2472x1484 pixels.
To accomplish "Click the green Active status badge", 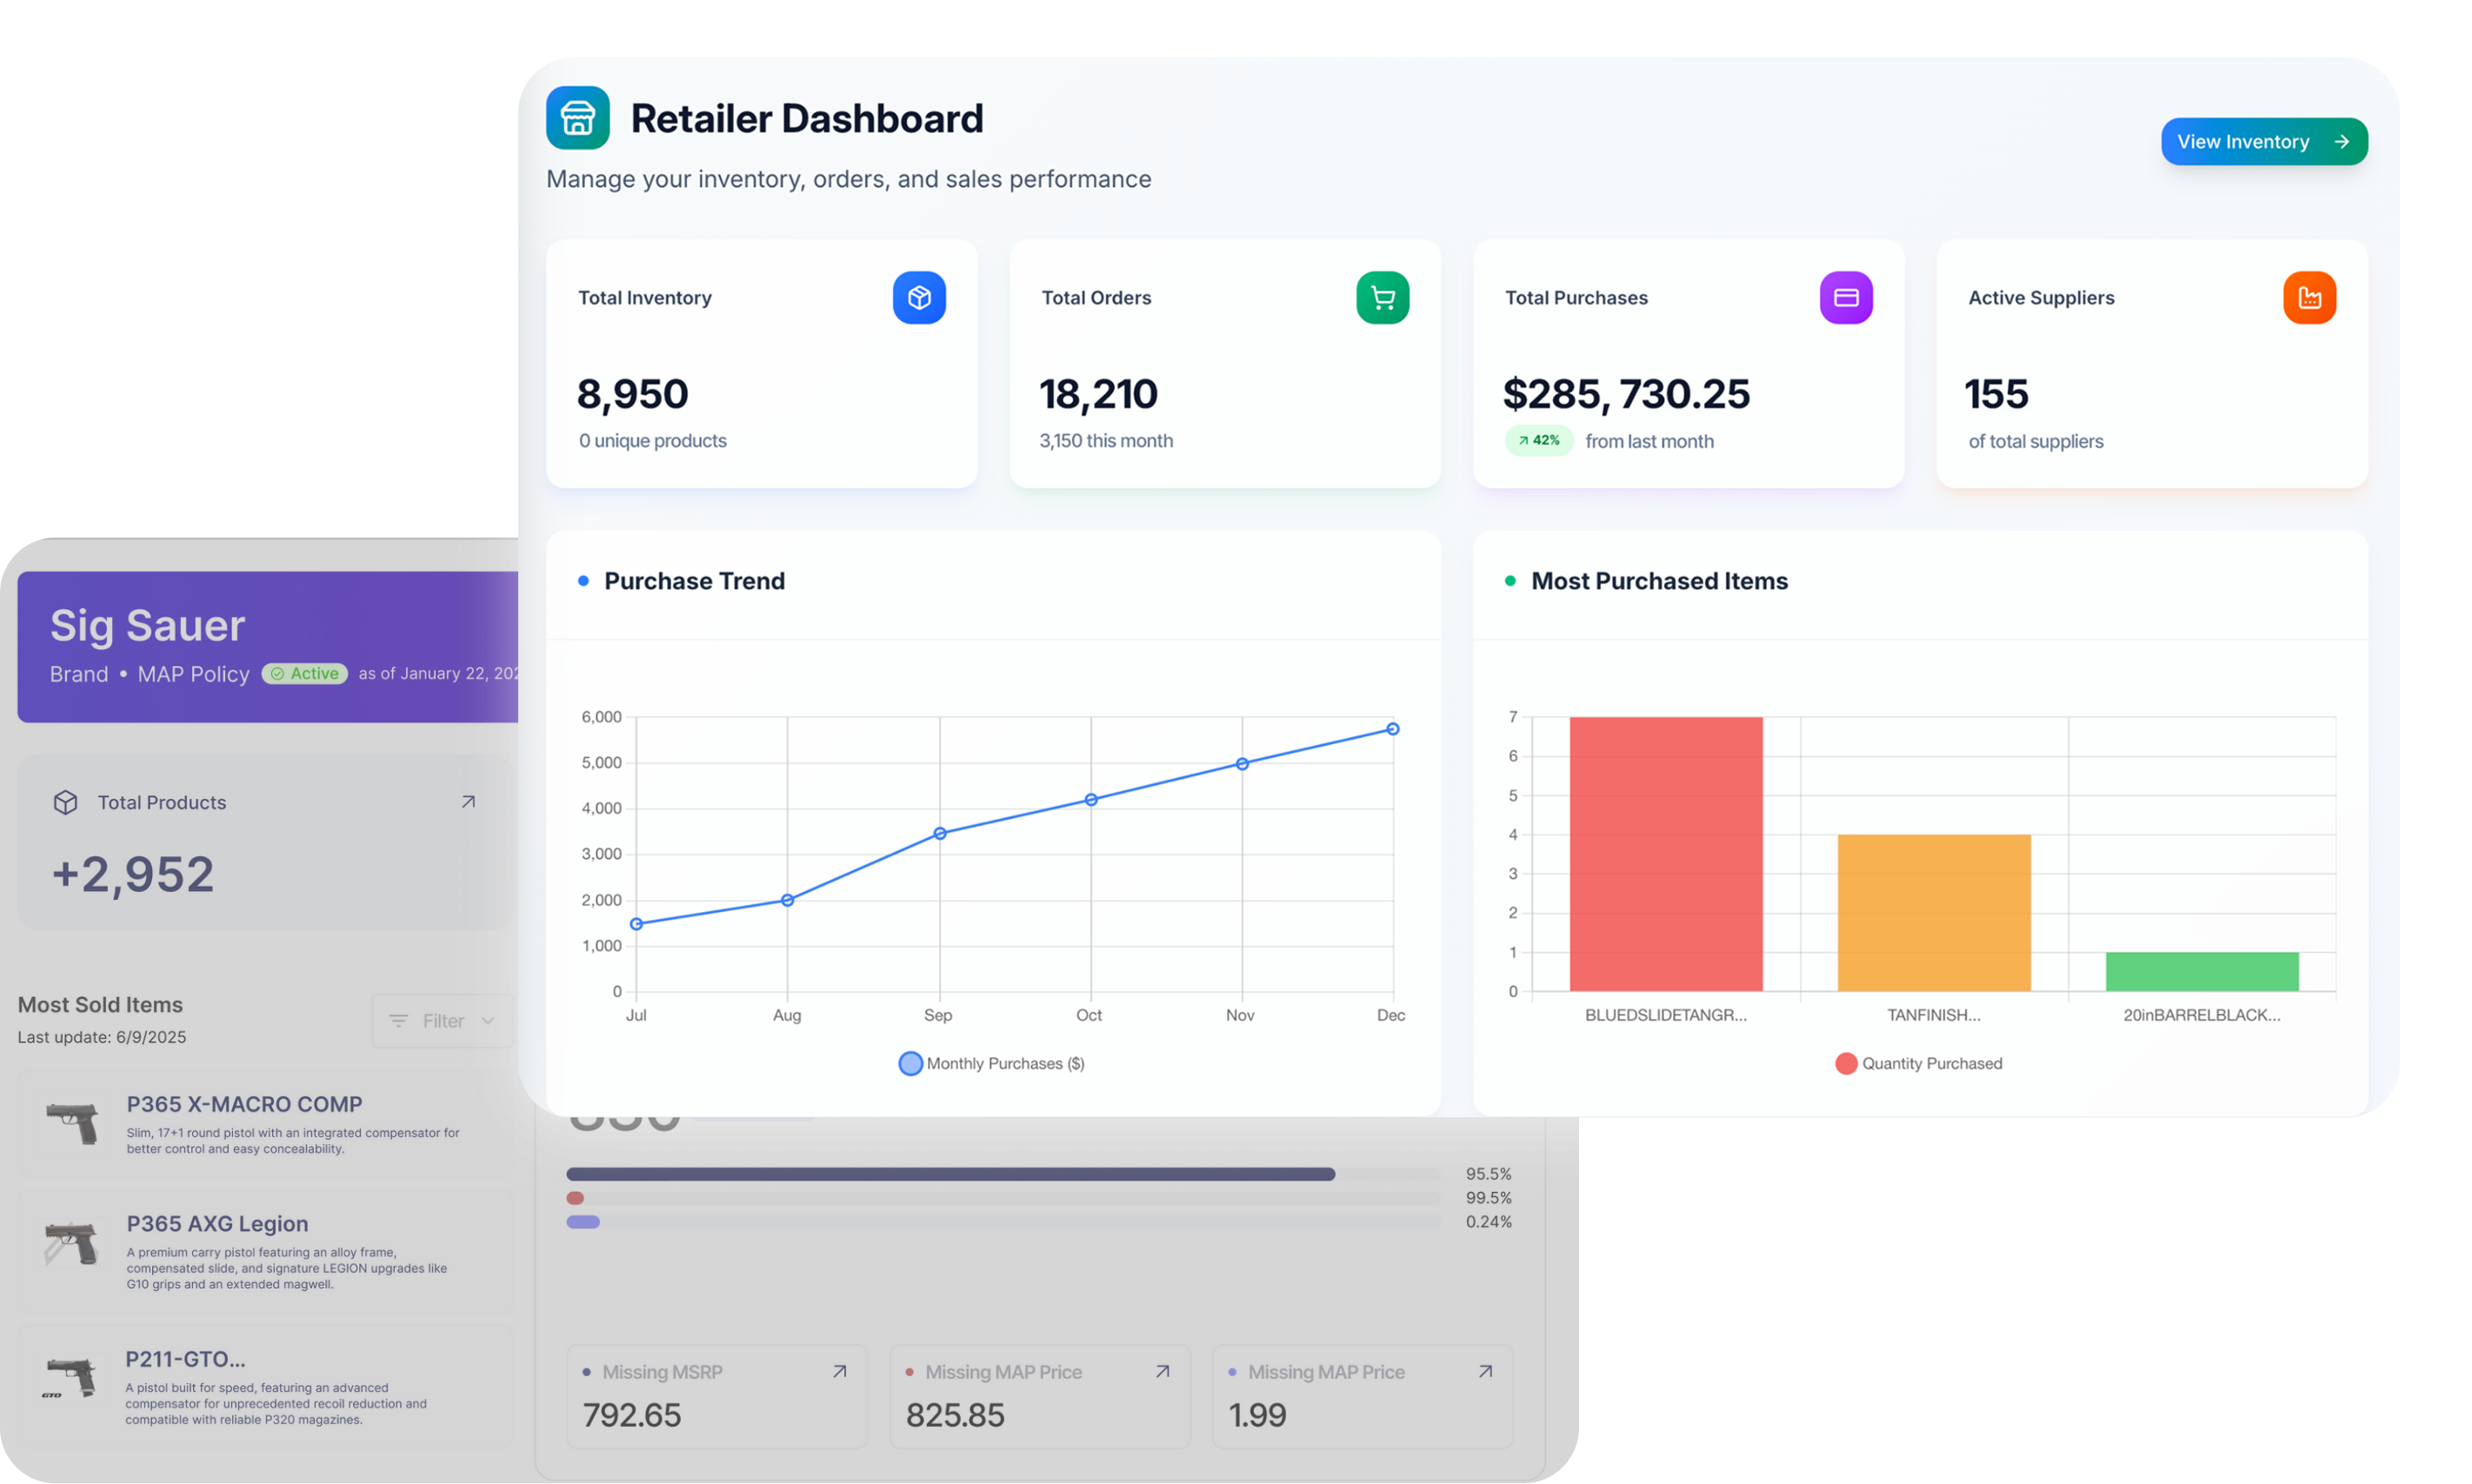I will [x=304, y=674].
